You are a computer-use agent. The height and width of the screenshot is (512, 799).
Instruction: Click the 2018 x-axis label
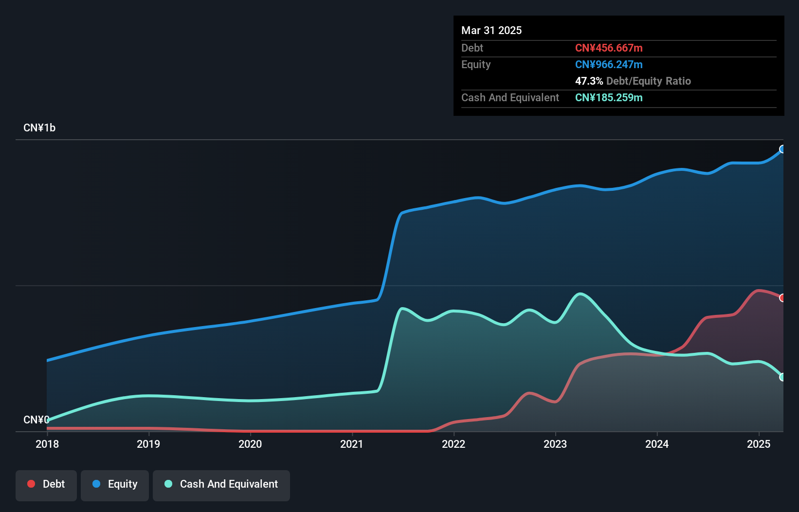(47, 444)
